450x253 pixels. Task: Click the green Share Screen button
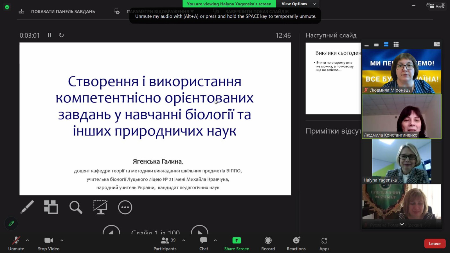pos(237,243)
